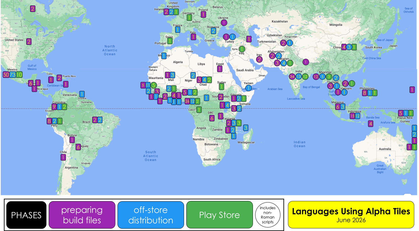Click the 'Kazakhstan' map label

pyautogui.click(x=280, y=21)
